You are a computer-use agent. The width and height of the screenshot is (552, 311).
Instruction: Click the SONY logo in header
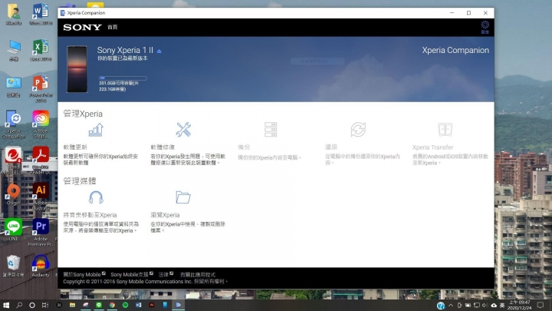[82, 27]
